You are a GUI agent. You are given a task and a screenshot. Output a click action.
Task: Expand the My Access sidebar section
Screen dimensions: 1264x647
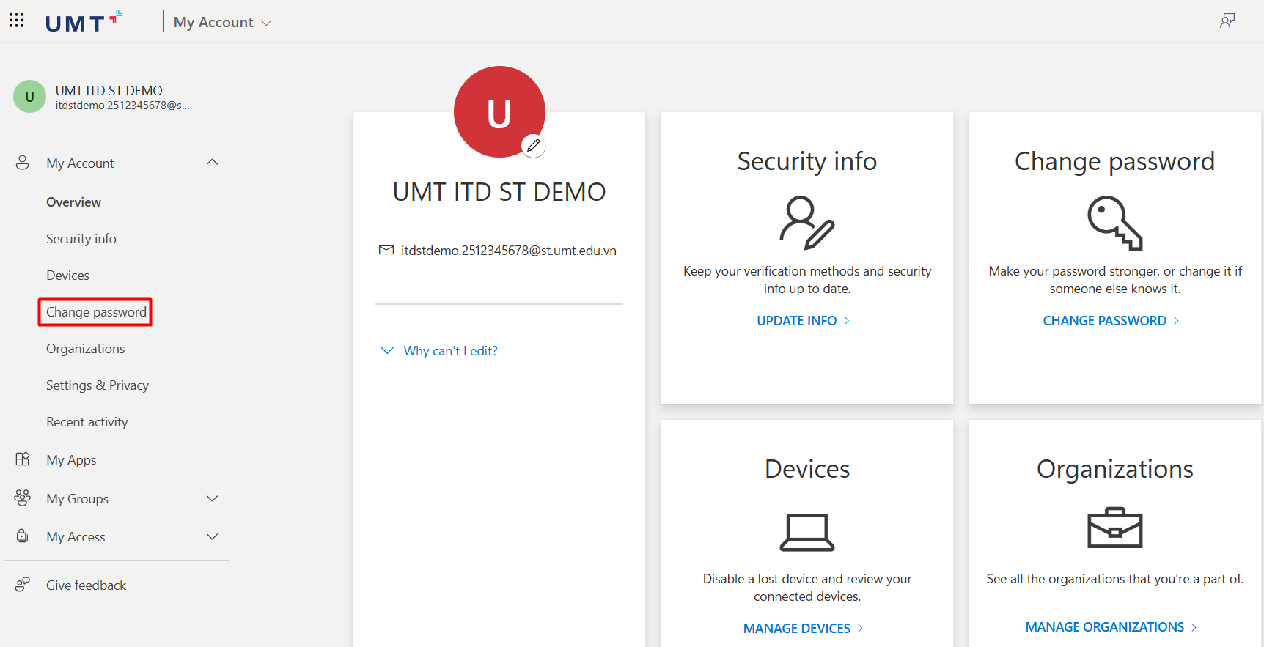212,537
